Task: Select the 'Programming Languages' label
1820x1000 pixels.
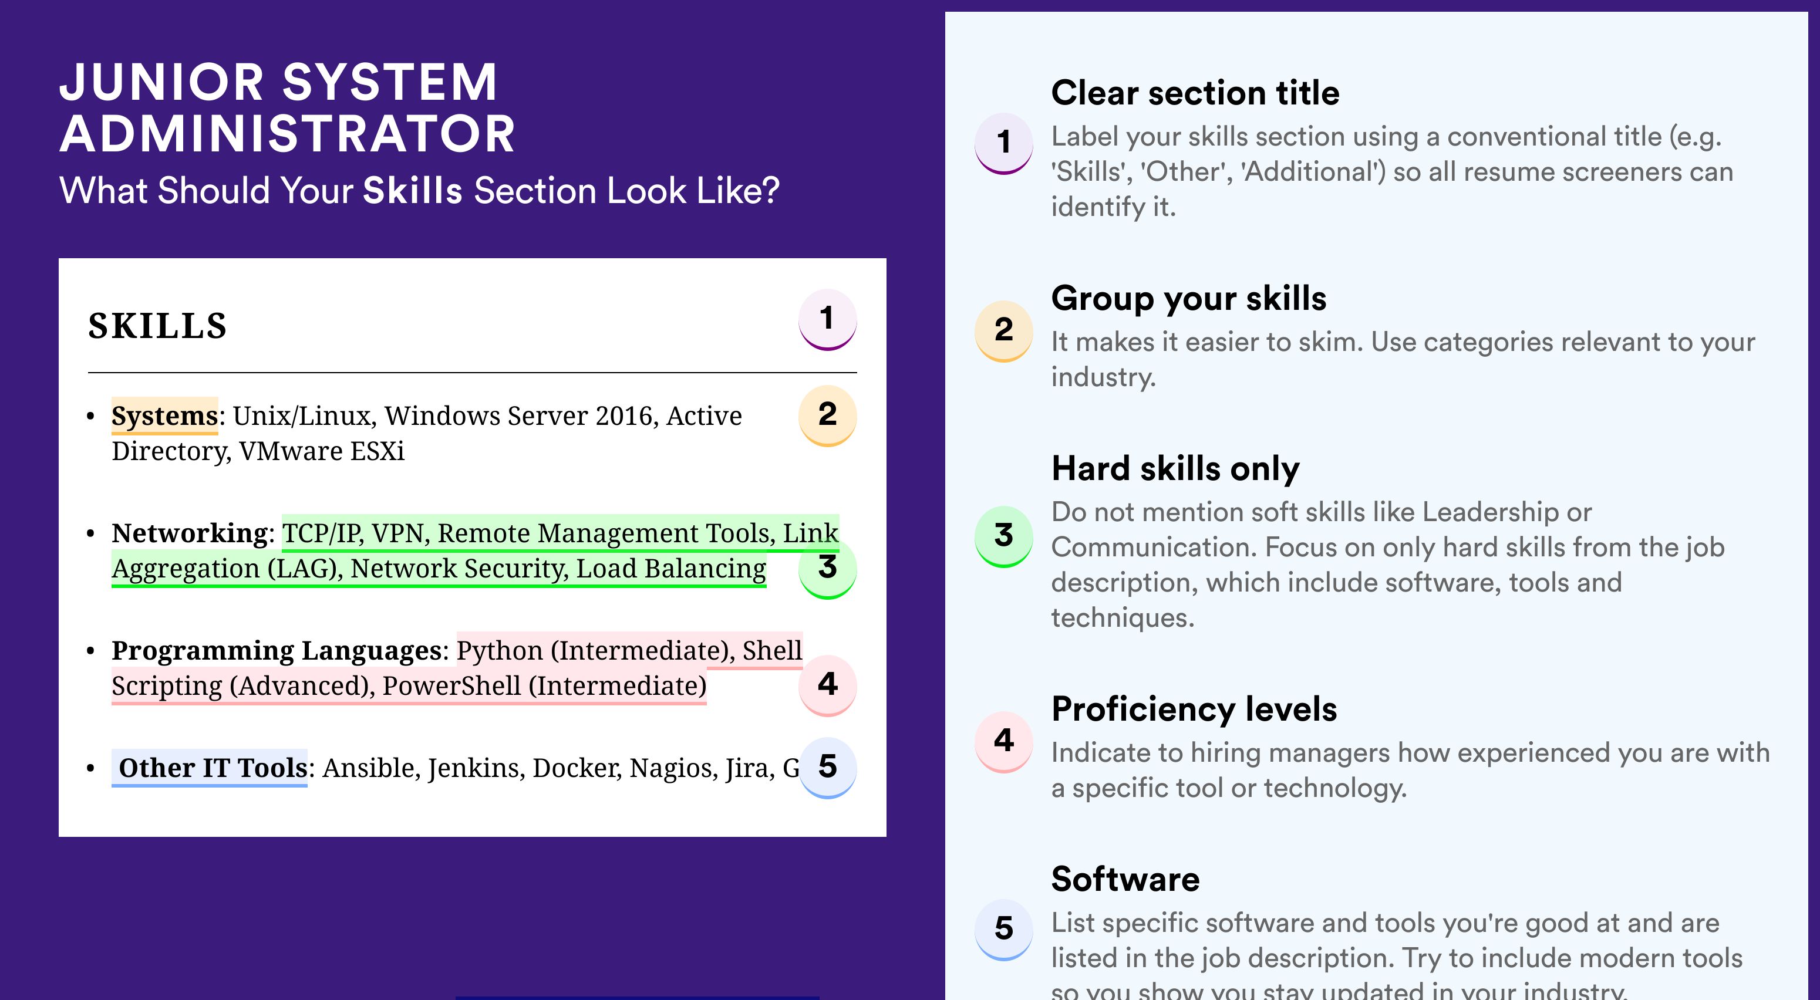Action: [277, 650]
